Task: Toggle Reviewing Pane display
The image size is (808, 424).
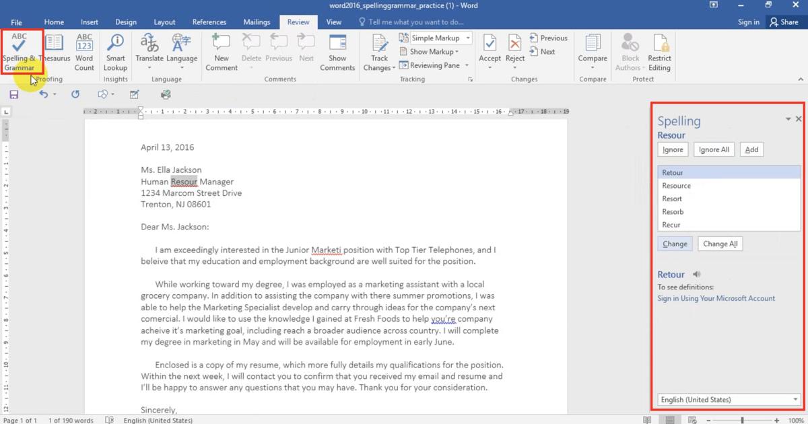Action: click(x=430, y=65)
